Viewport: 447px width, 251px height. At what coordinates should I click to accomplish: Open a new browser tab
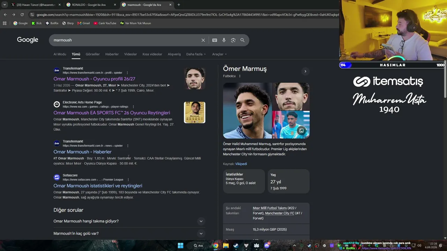(x=179, y=5)
